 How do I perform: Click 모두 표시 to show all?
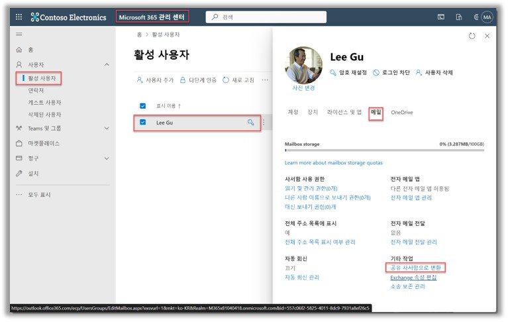click(x=39, y=195)
